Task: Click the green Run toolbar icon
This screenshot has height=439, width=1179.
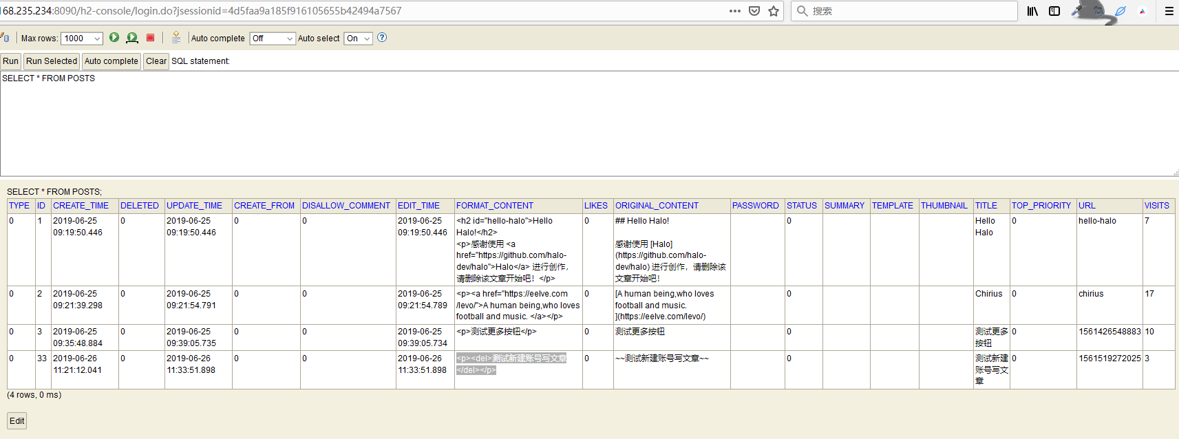Action: pyautogui.click(x=114, y=38)
